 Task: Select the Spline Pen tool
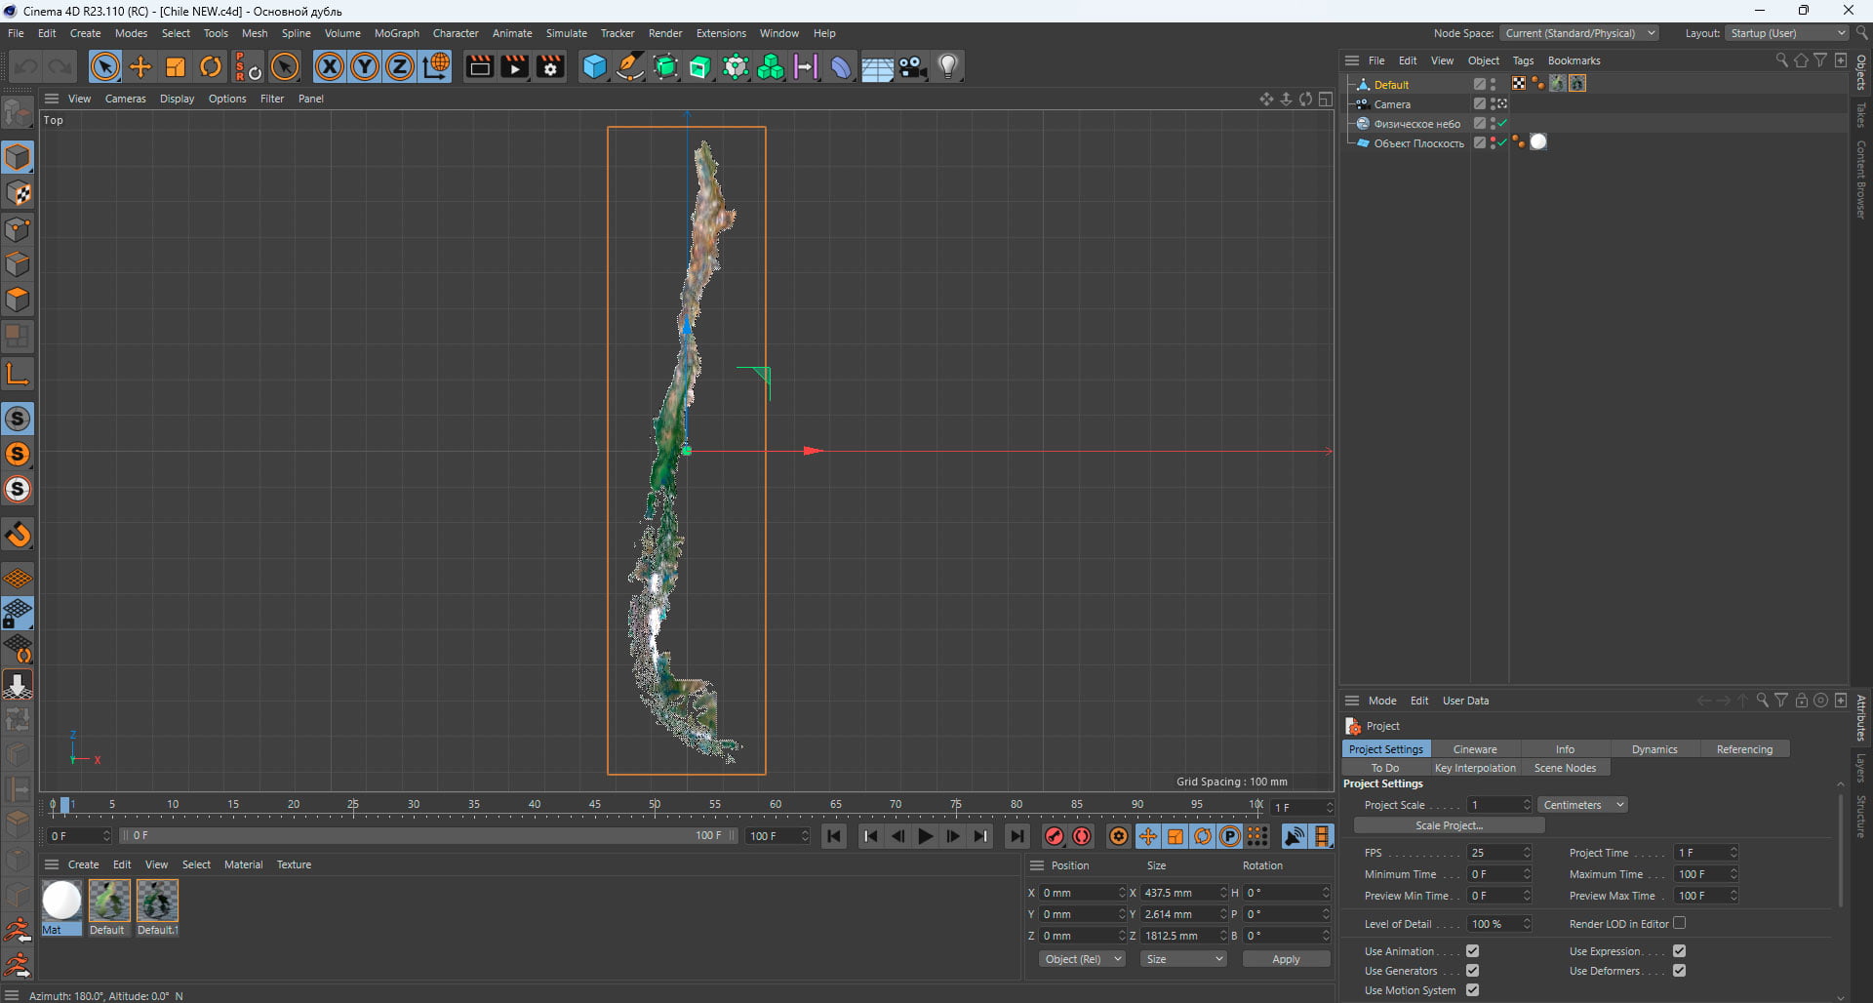[630, 67]
